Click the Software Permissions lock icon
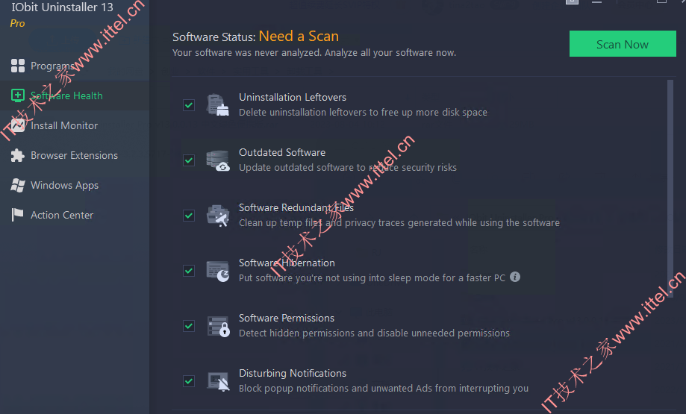686x414 pixels. point(218,326)
